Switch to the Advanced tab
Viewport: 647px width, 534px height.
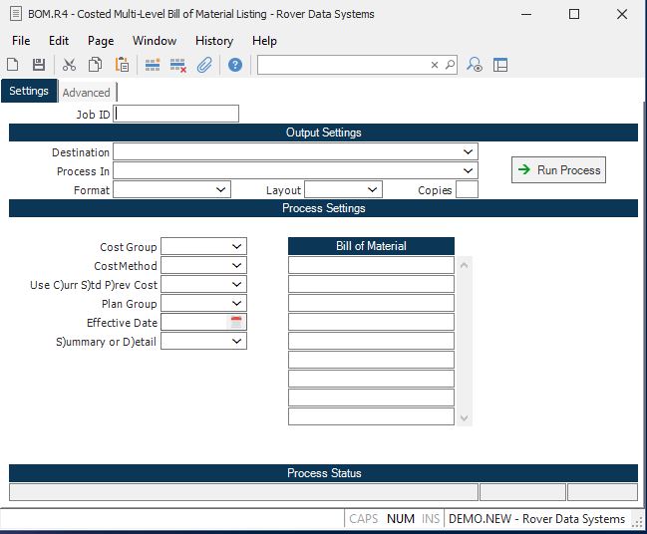(x=87, y=93)
